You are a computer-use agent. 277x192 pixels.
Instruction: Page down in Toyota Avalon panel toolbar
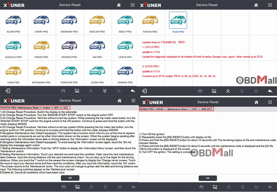pos(106,187)
